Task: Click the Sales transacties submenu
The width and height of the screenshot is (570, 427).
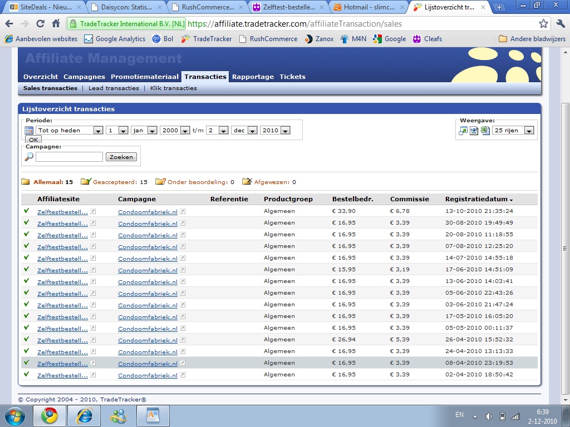Action: click(x=50, y=88)
